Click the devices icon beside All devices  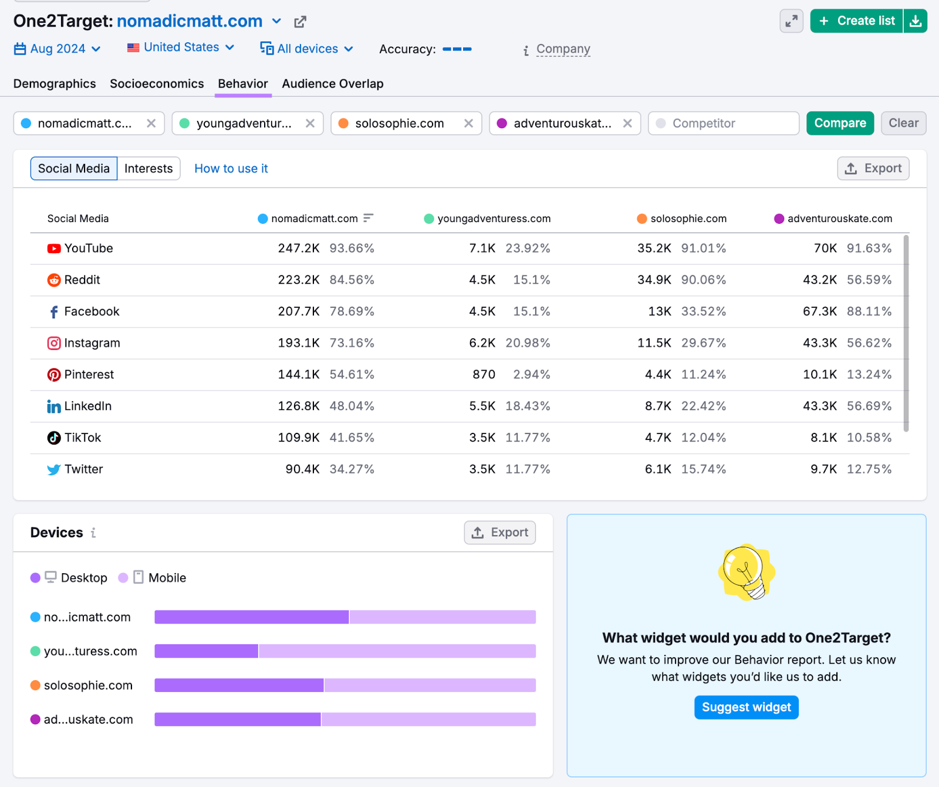266,48
